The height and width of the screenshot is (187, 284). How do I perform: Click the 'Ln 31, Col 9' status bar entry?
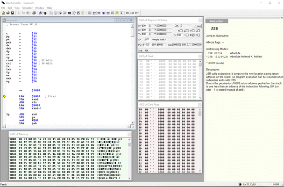[249, 184]
